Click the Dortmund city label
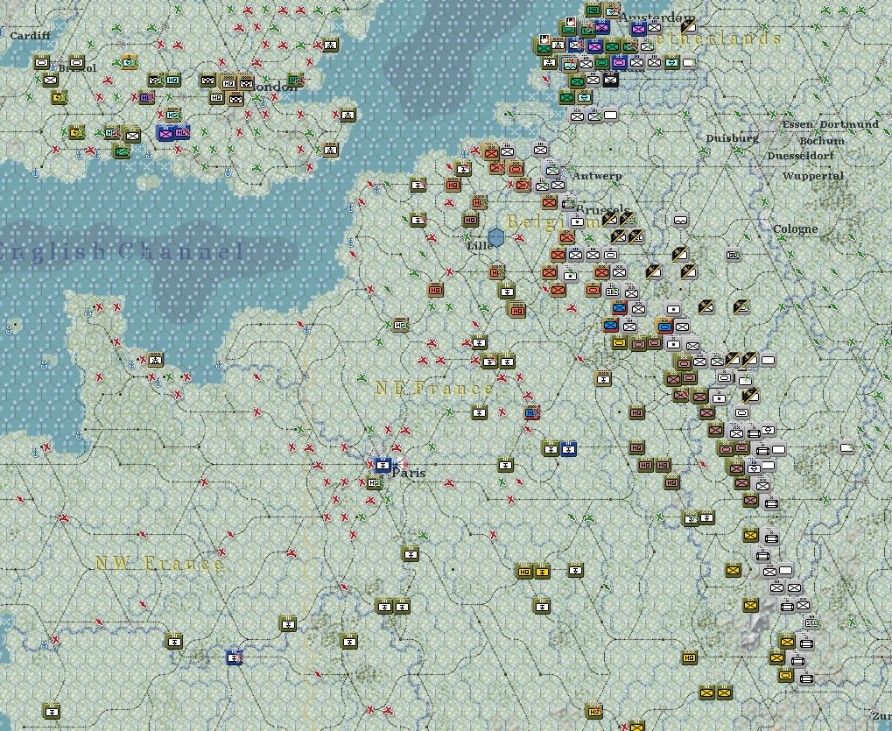The width and height of the screenshot is (892, 731). pyautogui.click(x=849, y=124)
